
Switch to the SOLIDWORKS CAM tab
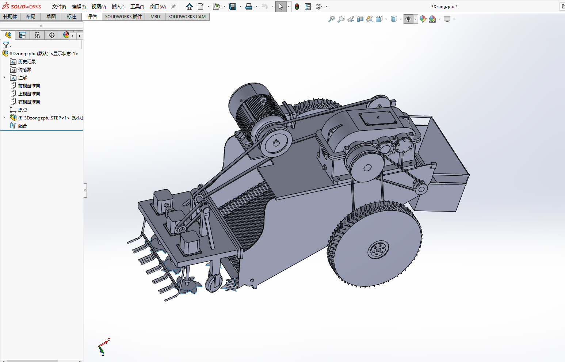coord(187,16)
